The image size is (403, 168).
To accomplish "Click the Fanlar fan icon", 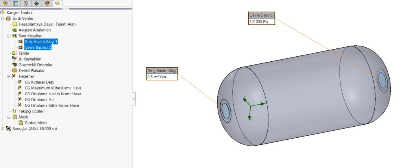I will pos(15,53).
